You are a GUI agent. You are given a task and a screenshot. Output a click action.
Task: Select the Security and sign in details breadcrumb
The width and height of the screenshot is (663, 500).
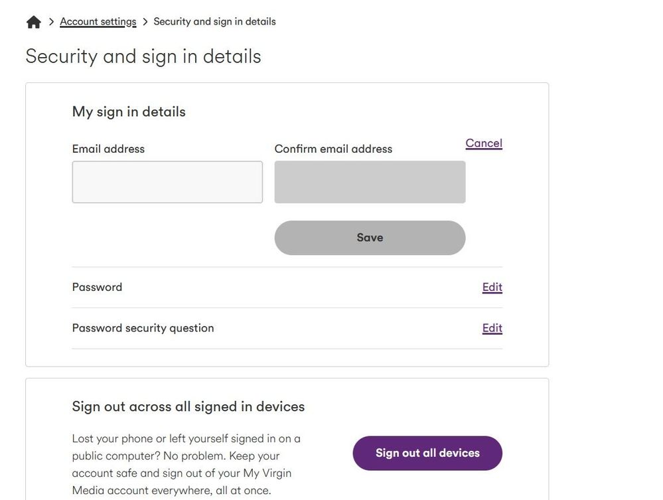click(x=214, y=21)
